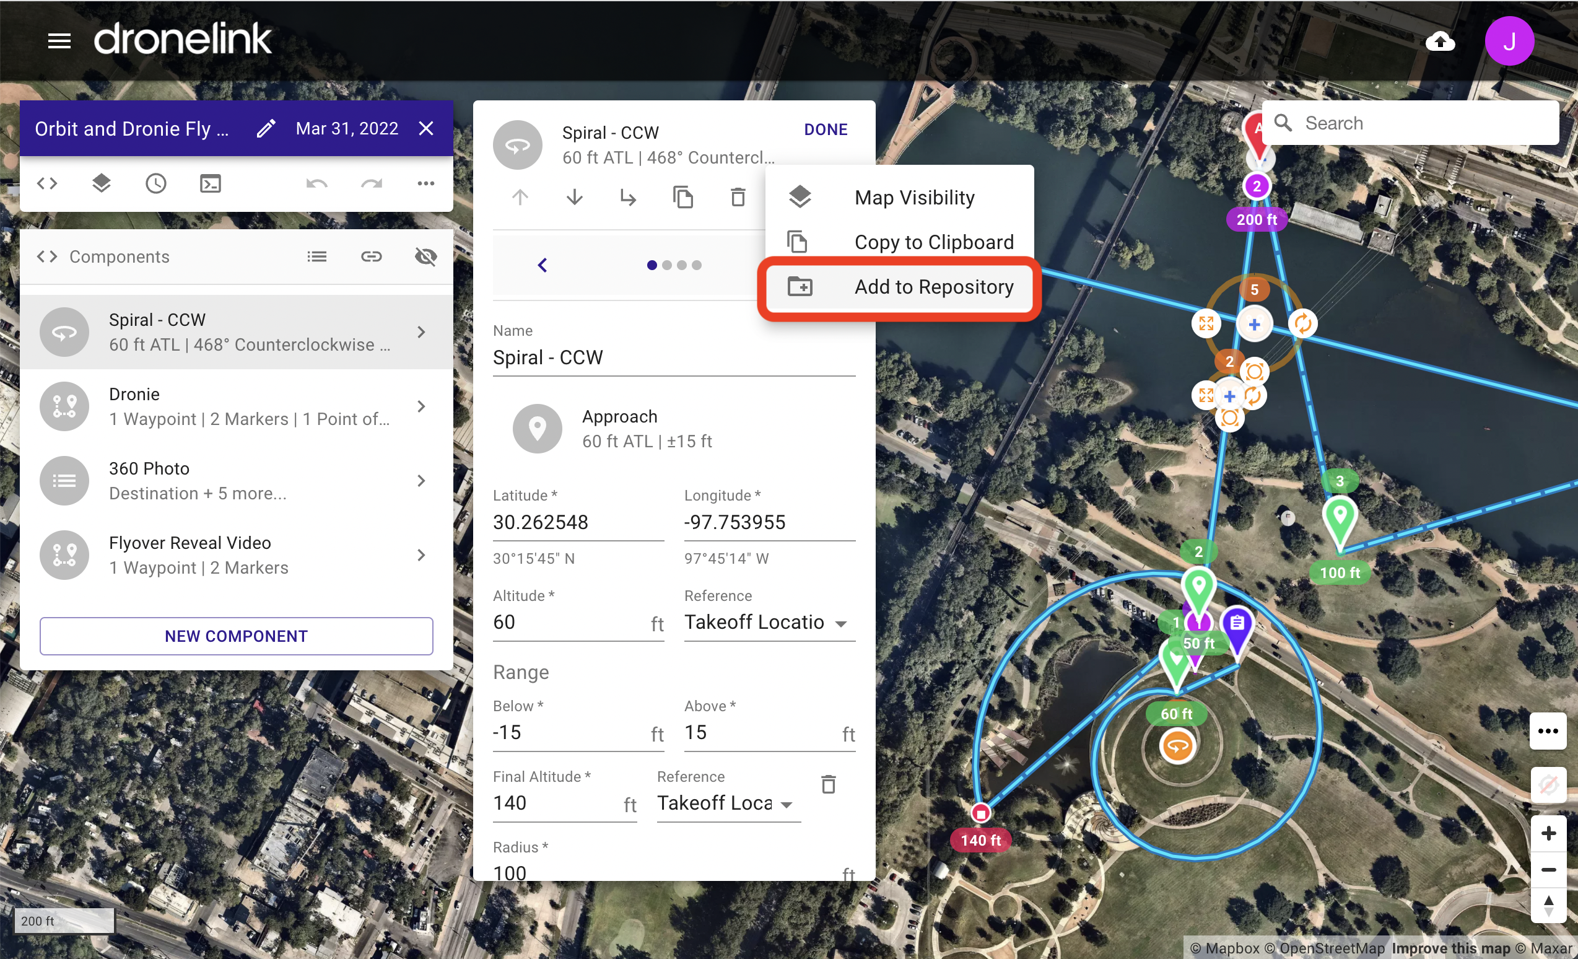Click the map Search box
This screenshot has height=959, width=1578.
coord(1410,123)
